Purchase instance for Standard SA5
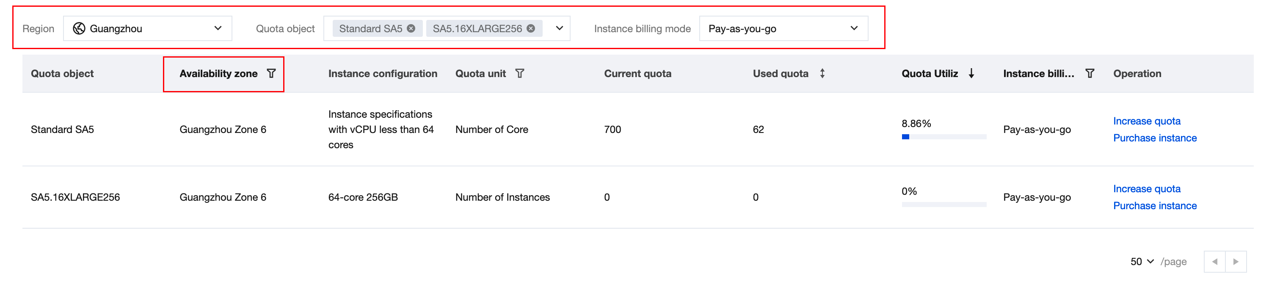Viewport: 1269px width, 282px height. click(1154, 138)
